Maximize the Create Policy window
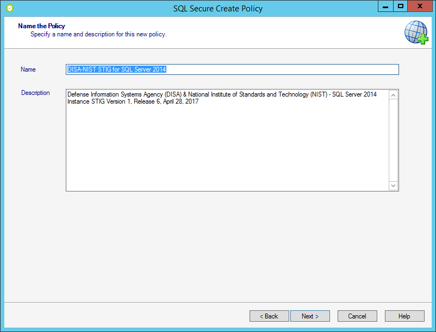This screenshot has width=436, height=332. coord(401,7)
